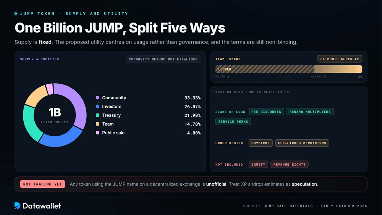Click the Investors legend label
This screenshot has width=382, height=215.
coord(112,107)
